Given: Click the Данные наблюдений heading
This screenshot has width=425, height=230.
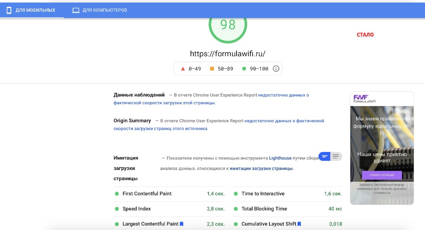Looking at the screenshot, I should [x=139, y=95].
